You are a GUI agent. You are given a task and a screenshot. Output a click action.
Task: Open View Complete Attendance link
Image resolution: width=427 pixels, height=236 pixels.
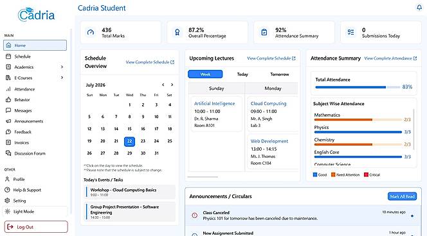point(390,58)
